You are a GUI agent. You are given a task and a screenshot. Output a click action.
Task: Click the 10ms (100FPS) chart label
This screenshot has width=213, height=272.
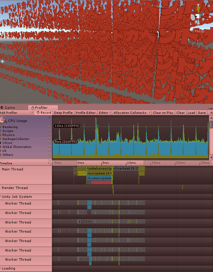tap(67, 126)
